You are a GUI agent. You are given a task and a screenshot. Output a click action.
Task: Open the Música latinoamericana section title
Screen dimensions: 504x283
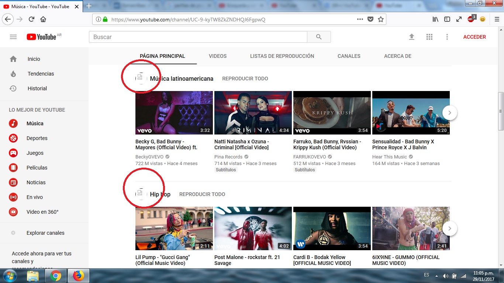[182, 78]
